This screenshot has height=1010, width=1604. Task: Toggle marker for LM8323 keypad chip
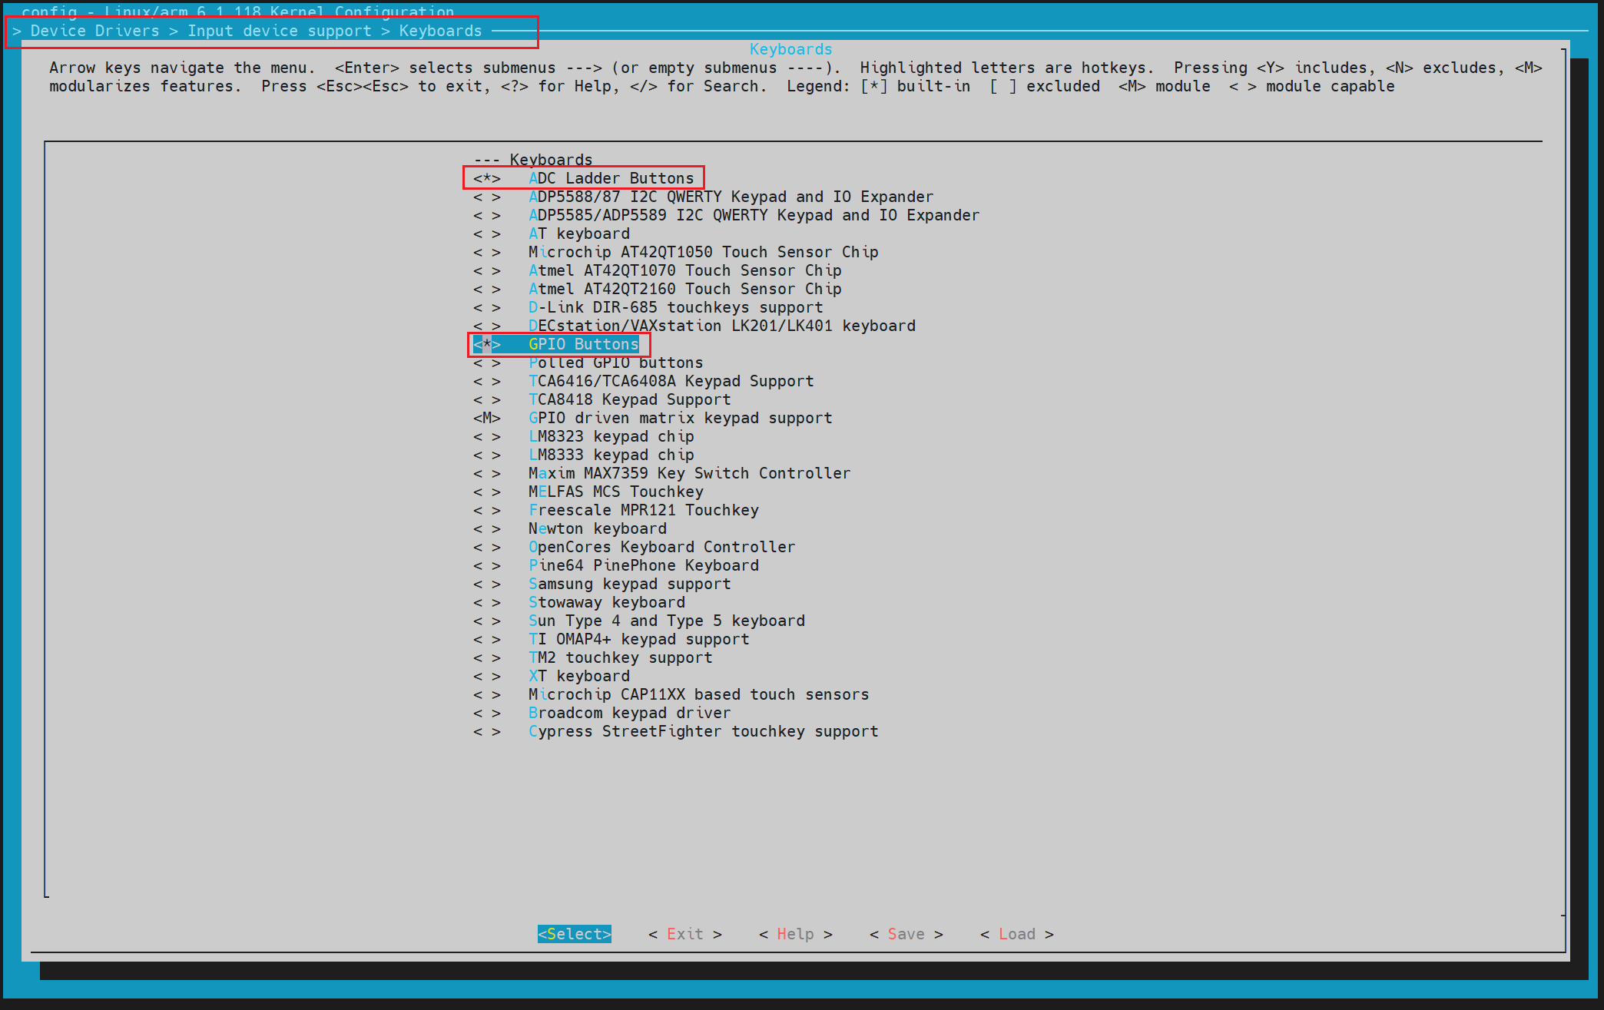coord(486,437)
